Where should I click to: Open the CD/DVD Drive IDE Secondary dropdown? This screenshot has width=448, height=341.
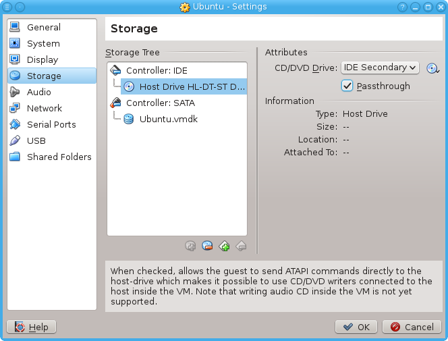tap(380, 68)
